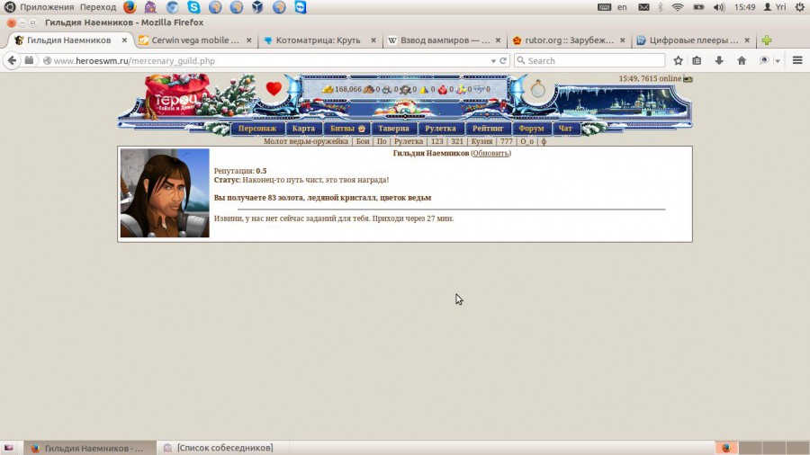810x455 pixels.
Task: Click the yellow sulfur resource icon
Action: [424, 90]
